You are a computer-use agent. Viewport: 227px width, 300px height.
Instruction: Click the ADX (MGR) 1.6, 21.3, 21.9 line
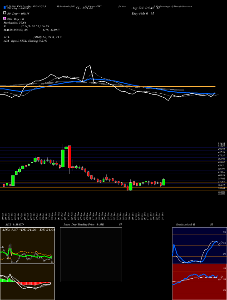(33, 37)
